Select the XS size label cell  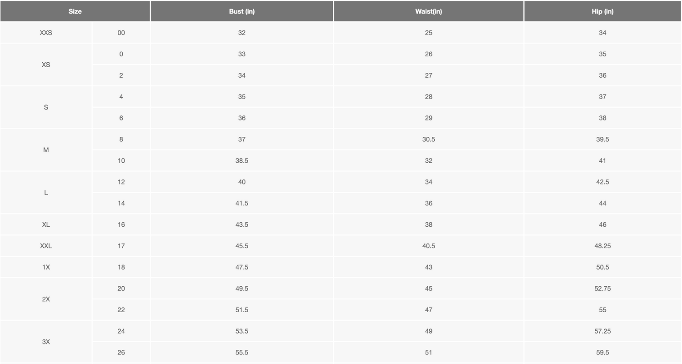click(46, 65)
